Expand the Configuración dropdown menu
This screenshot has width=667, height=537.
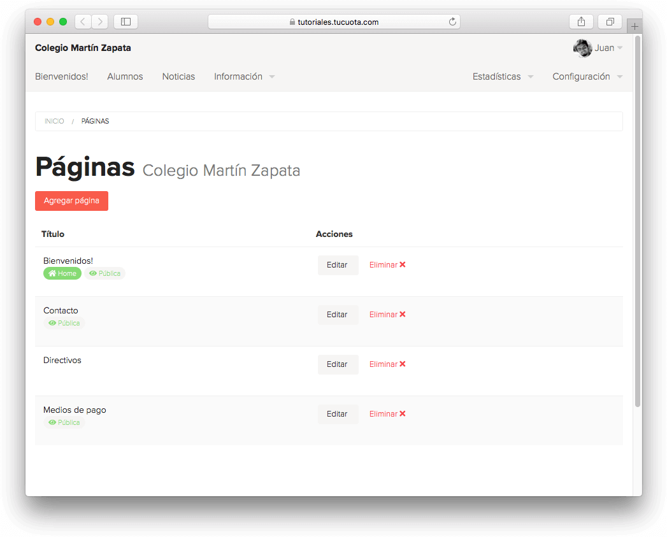click(x=587, y=76)
